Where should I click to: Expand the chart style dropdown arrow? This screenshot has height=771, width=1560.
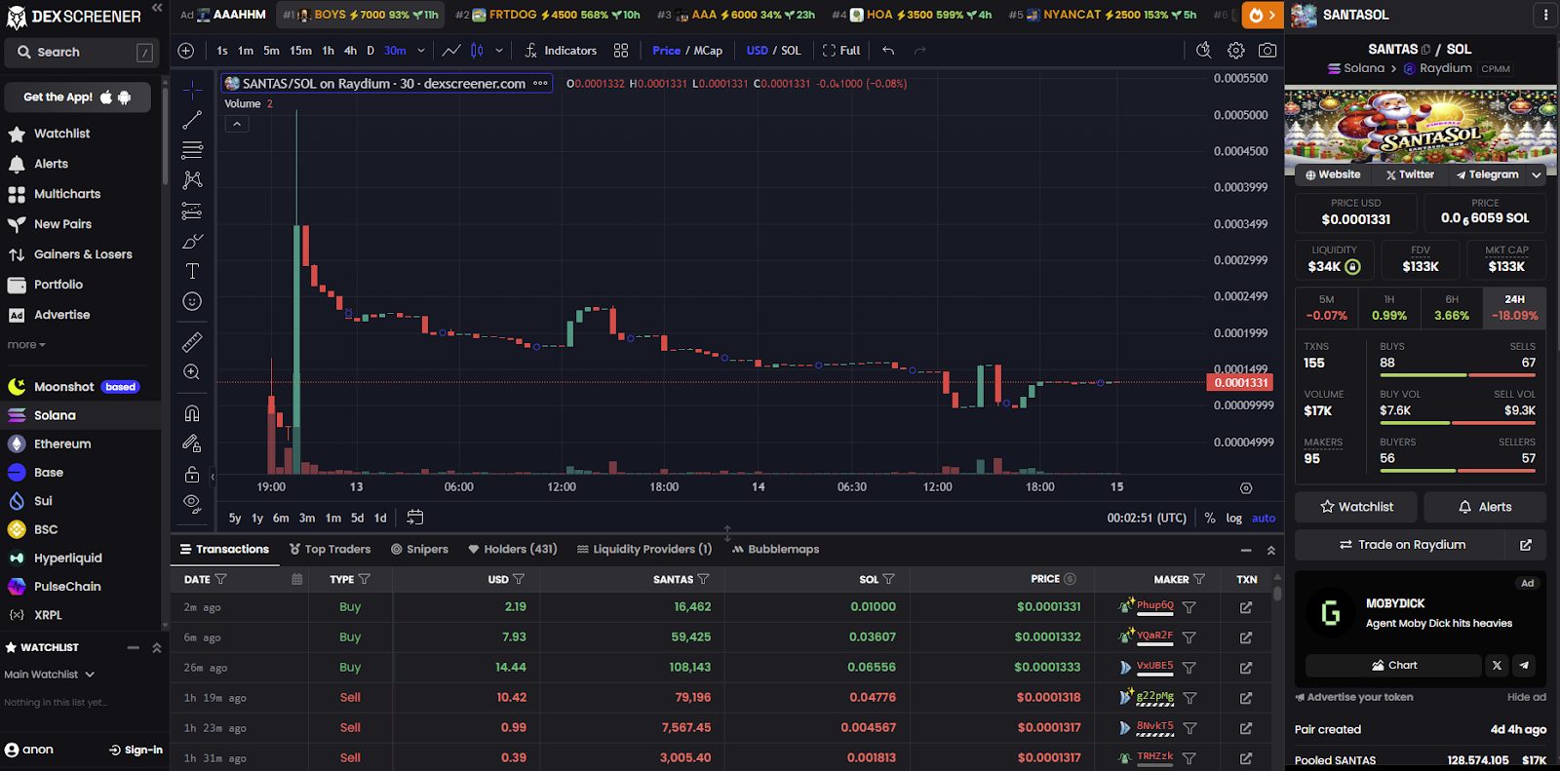(499, 51)
